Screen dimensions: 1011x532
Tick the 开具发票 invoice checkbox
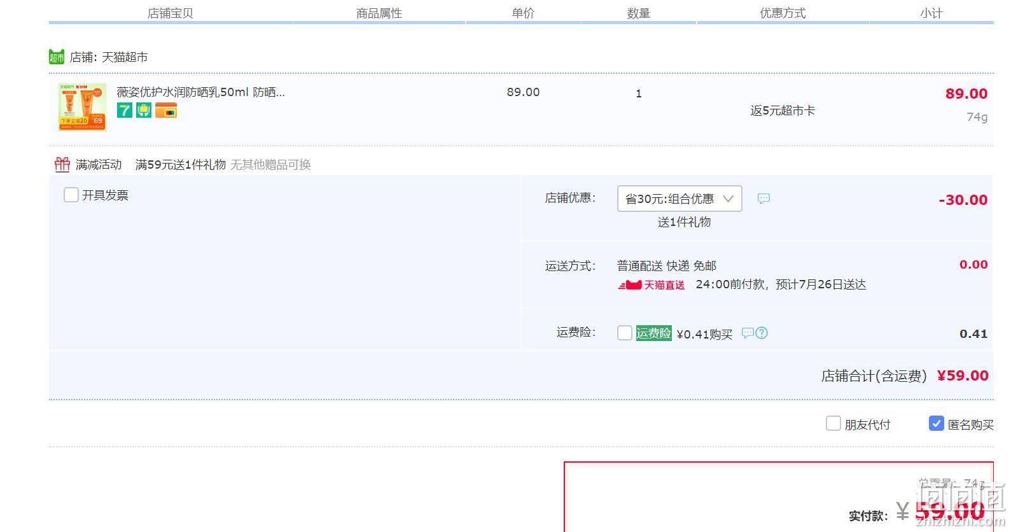pyautogui.click(x=71, y=195)
